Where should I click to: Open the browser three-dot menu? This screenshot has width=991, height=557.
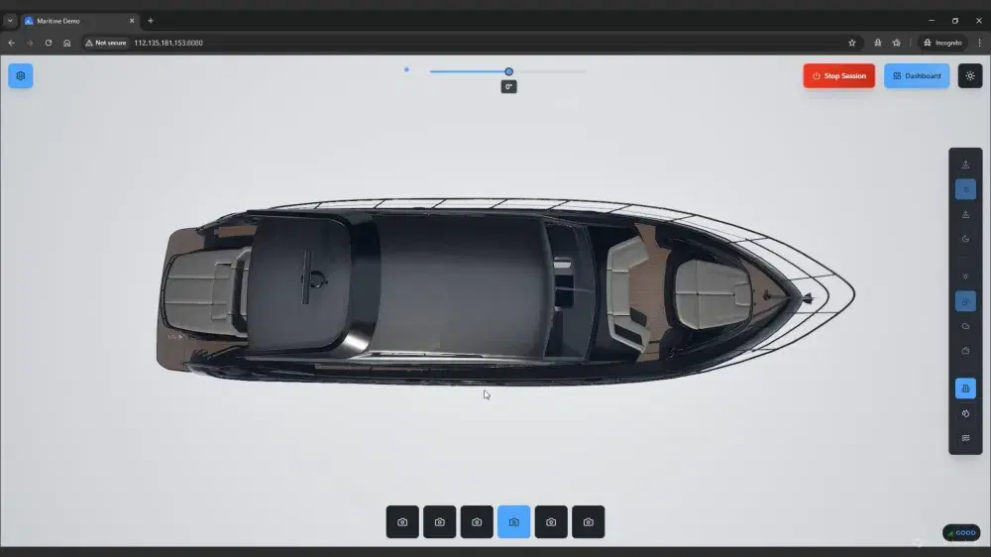tap(980, 43)
